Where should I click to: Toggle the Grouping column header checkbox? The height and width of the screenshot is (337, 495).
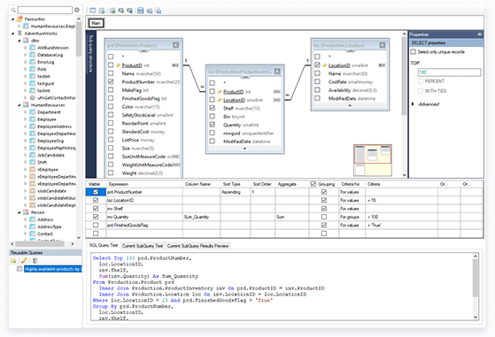pyautogui.click(x=313, y=184)
